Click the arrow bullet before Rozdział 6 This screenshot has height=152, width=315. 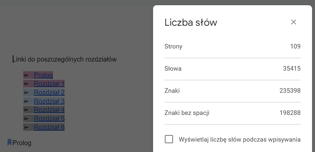click(26, 127)
